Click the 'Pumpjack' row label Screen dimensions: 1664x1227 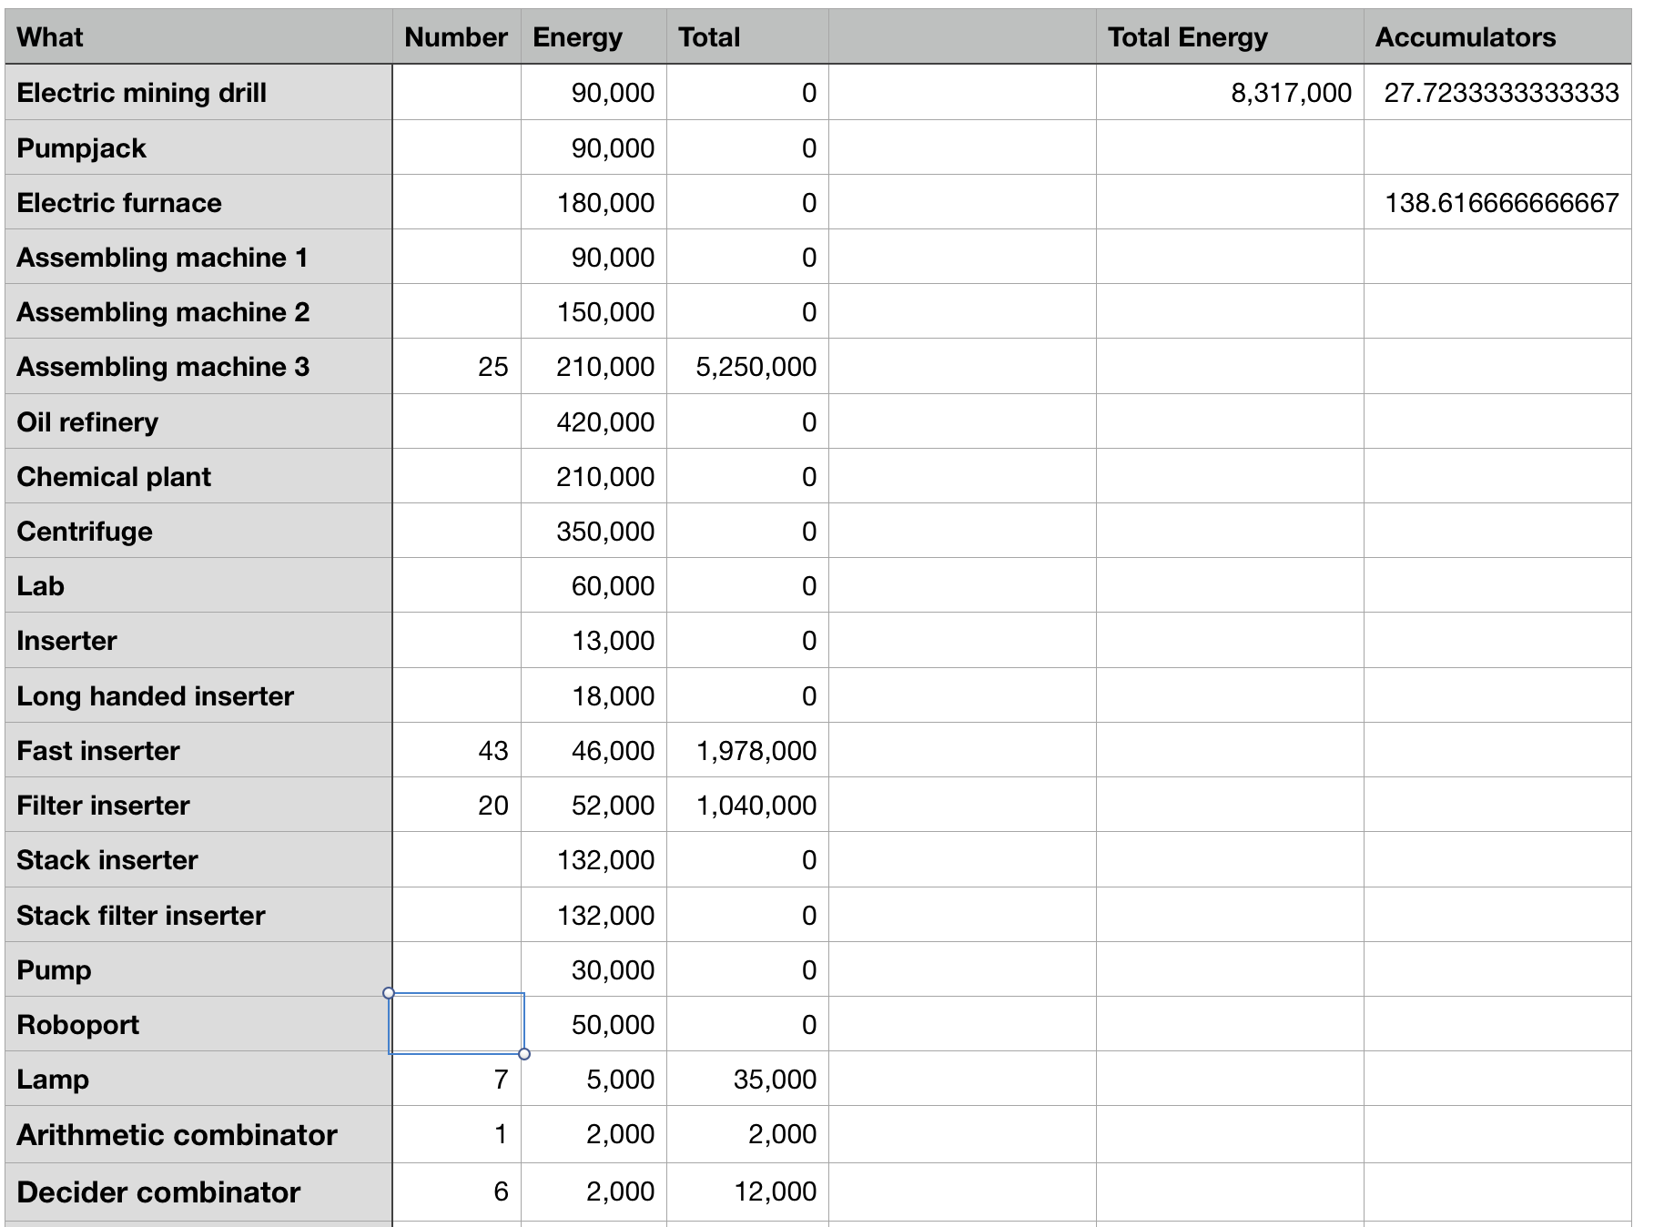(198, 147)
